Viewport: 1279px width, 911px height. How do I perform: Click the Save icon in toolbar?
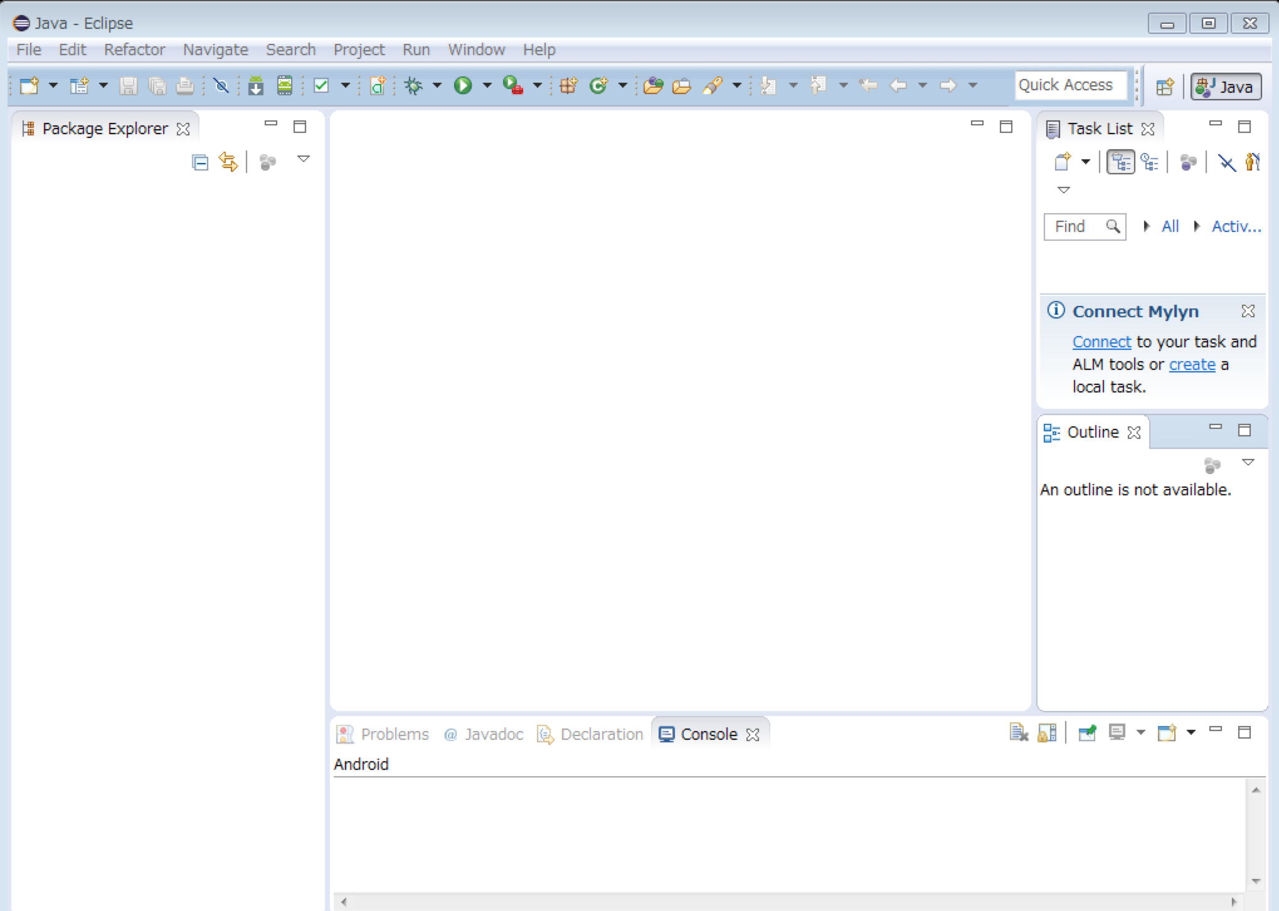(x=128, y=85)
